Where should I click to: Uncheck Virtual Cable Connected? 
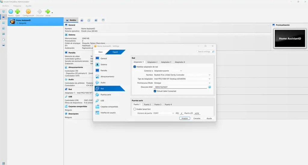pyautogui.click(x=155, y=91)
